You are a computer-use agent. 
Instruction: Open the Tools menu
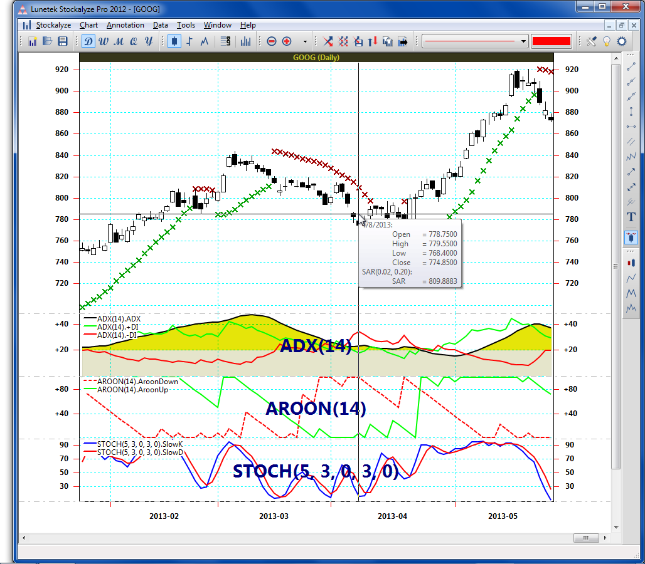tap(186, 25)
